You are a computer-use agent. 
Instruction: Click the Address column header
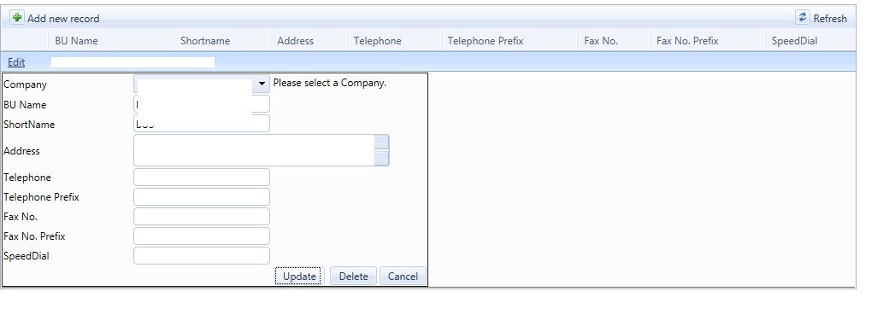coord(295,41)
